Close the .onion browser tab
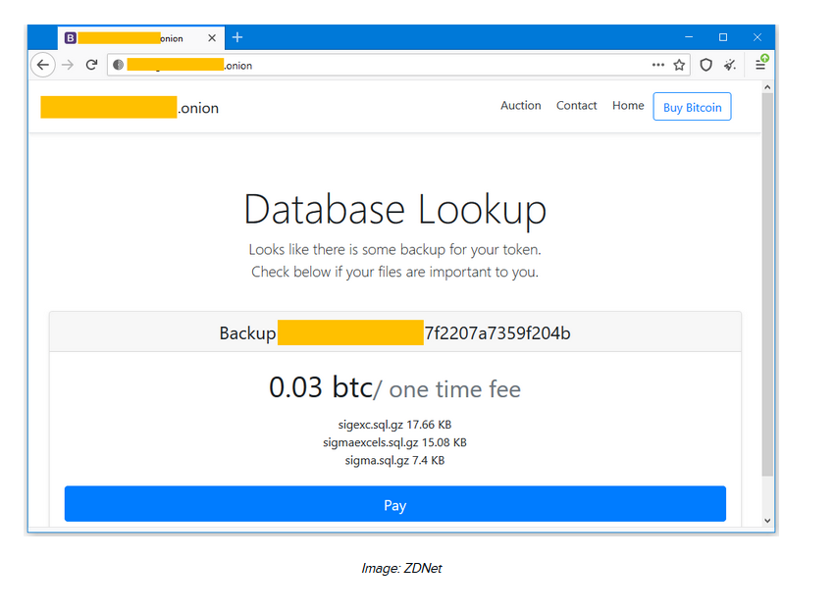The height and width of the screenshot is (611, 836). tap(212, 38)
